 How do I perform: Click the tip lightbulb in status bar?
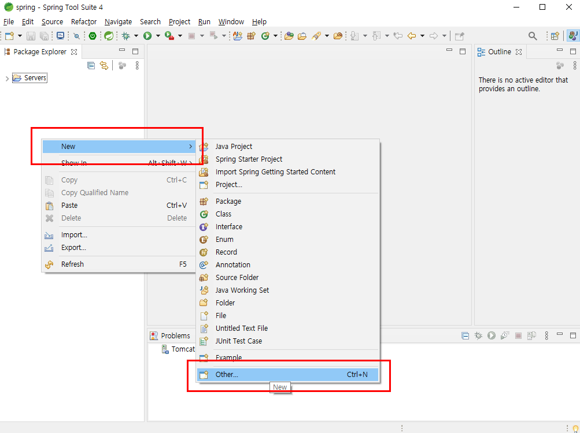[575, 428]
